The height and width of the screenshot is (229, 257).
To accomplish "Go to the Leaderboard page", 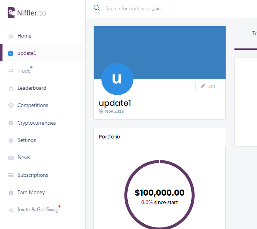I will pyautogui.click(x=32, y=88).
